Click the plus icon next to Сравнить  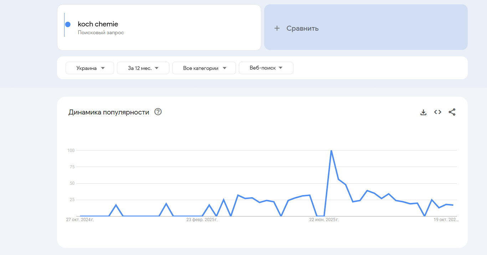tap(277, 28)
